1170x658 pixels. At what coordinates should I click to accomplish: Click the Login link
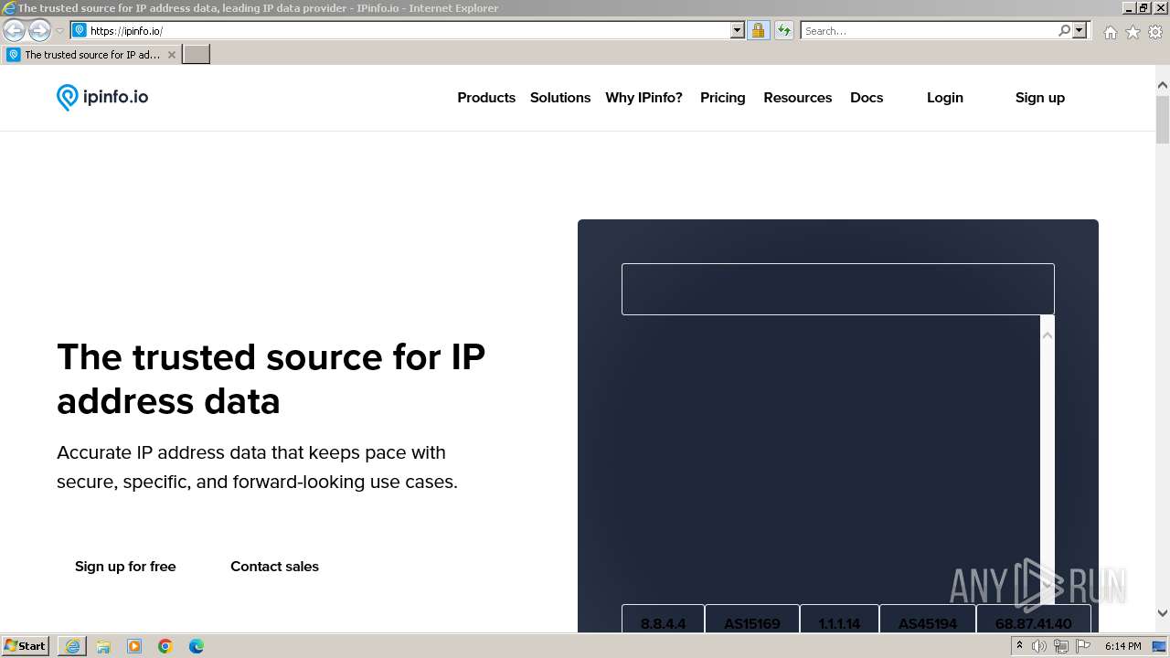(945, 98)
